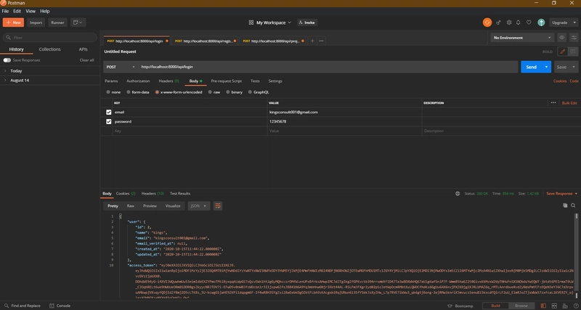This screenshot has width=581, height=310.
Task: Open the user avatar menu
Action: [541, 23]
